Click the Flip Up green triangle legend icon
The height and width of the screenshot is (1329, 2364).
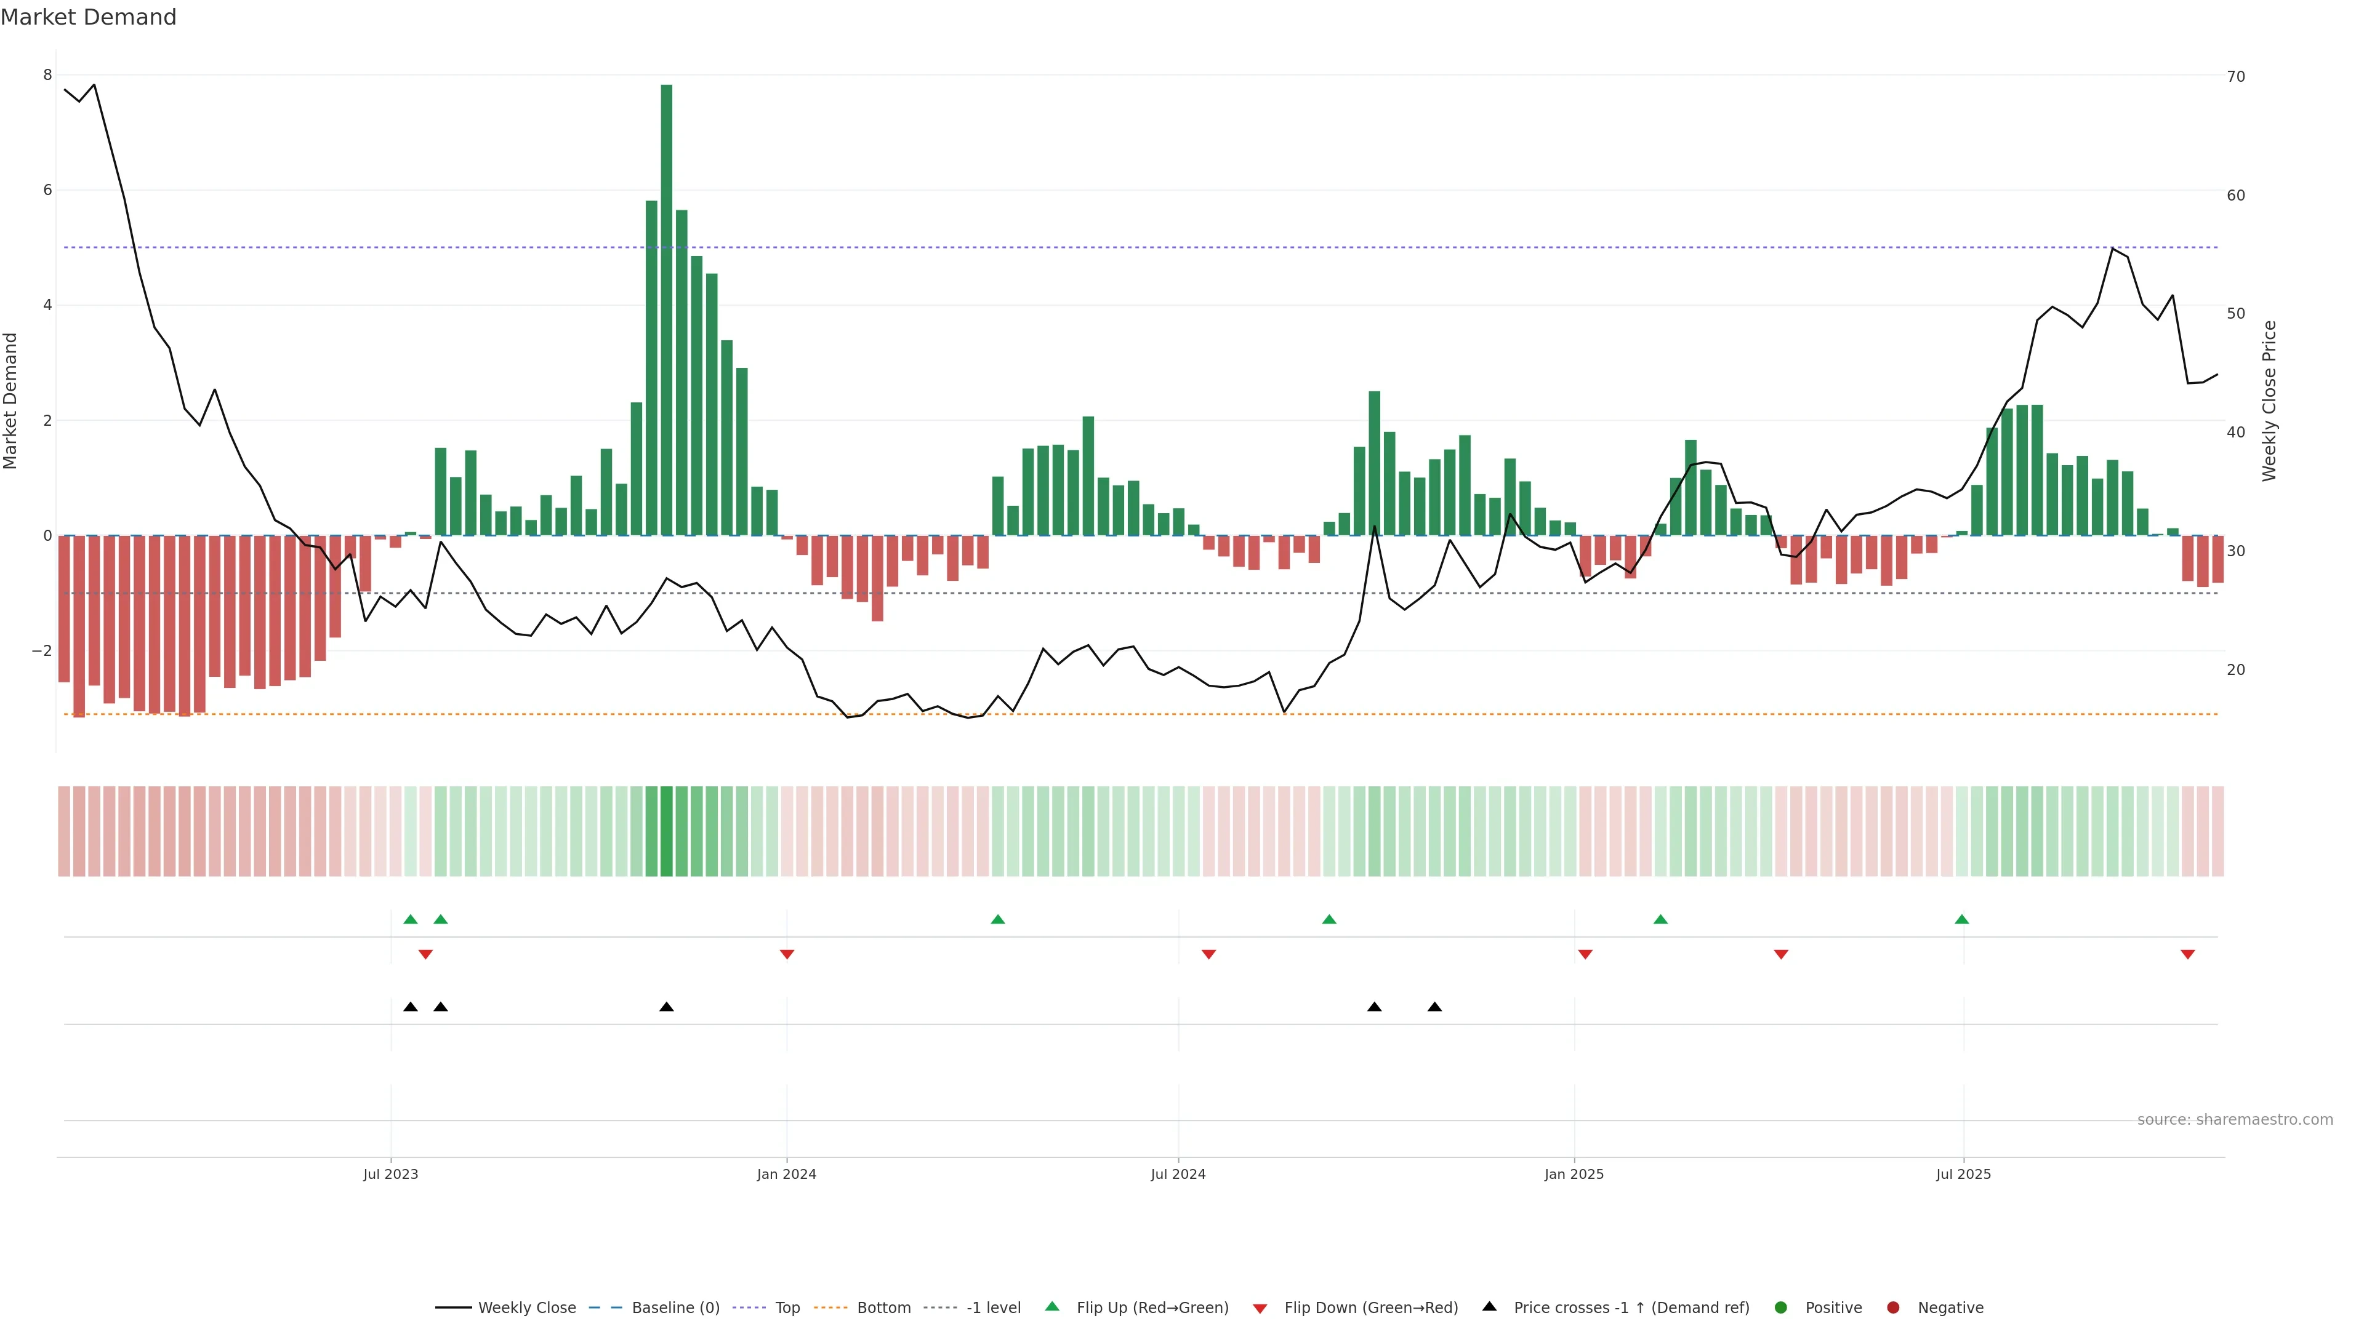(x=1051, y=1306)
